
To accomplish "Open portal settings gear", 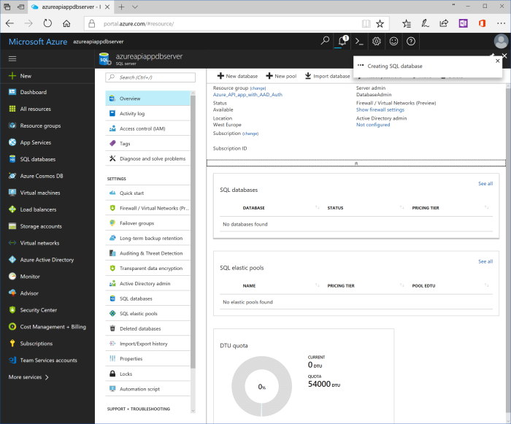I will [x=377, y=42].
